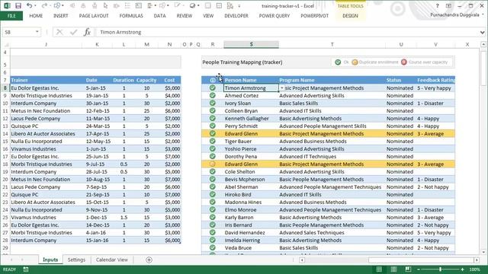Click the Select Objects pointer icon in quick access toolbar
This screenshot has height=274, width=488.
click(x=105, y=5)
